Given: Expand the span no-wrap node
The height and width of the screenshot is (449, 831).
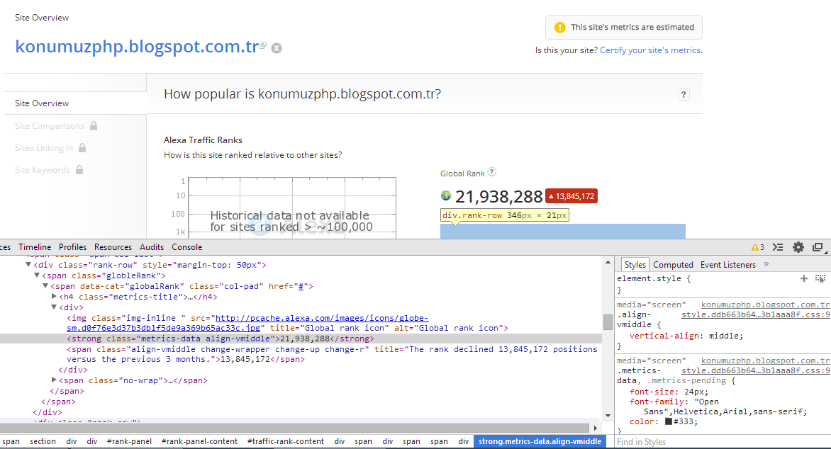Looking at the screenshot, I should pos(53,380).
